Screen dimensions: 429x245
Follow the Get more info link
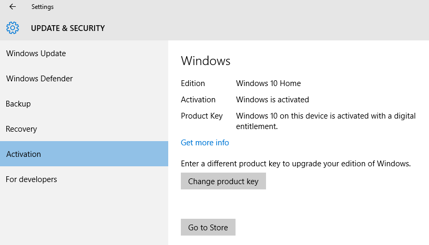pyautogui.click(x=205, y=143)
